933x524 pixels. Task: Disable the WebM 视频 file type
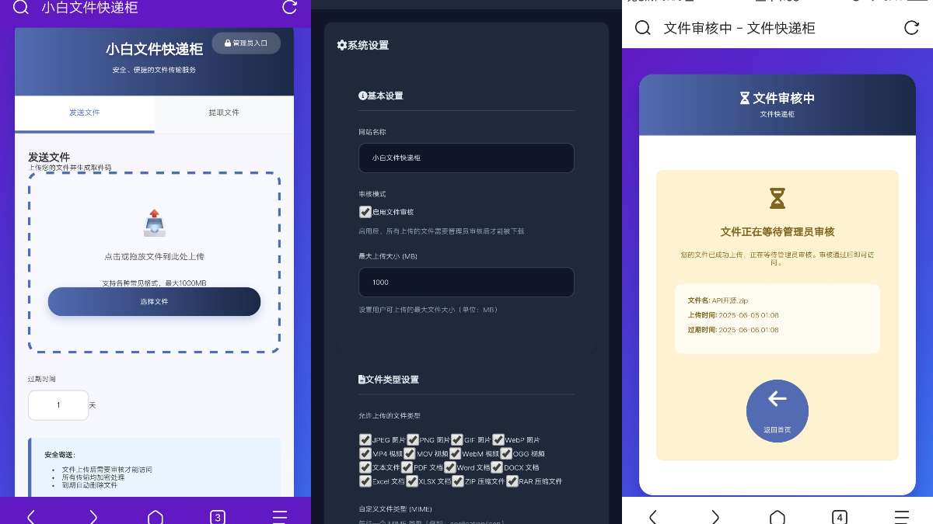coord(456,453)
